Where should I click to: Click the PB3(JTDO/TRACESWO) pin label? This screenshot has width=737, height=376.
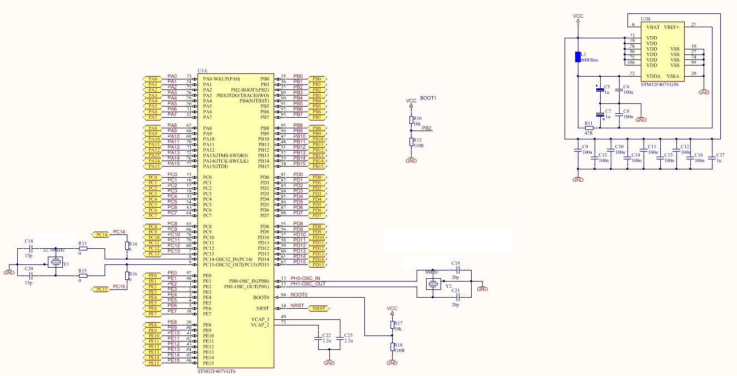(x=243, y=96)
